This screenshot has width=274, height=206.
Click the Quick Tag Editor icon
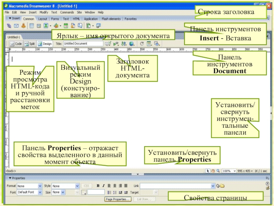(267, 188)
